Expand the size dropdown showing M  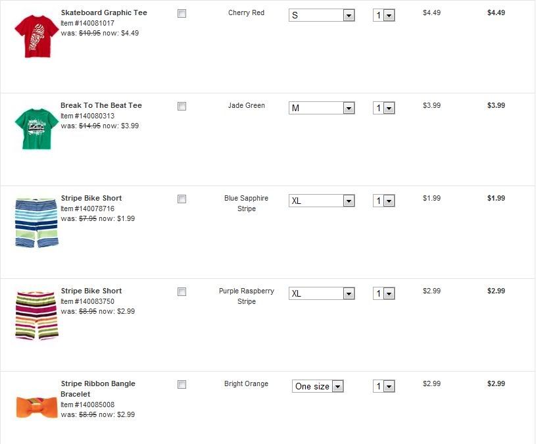tap(322, 108)
